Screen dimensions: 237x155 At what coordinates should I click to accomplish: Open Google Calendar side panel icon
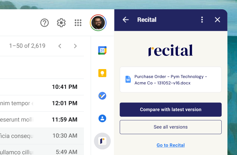tap(102, 51)
